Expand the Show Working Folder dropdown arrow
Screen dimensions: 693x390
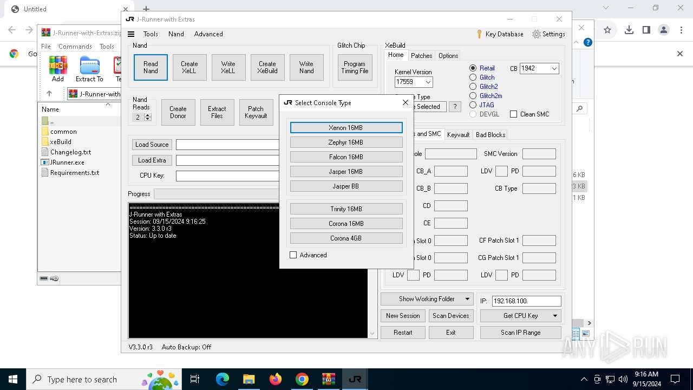(467, 299)
